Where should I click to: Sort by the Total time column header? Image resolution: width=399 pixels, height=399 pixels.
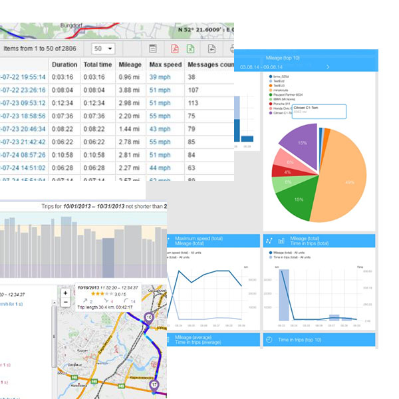(x=98, y=65)
